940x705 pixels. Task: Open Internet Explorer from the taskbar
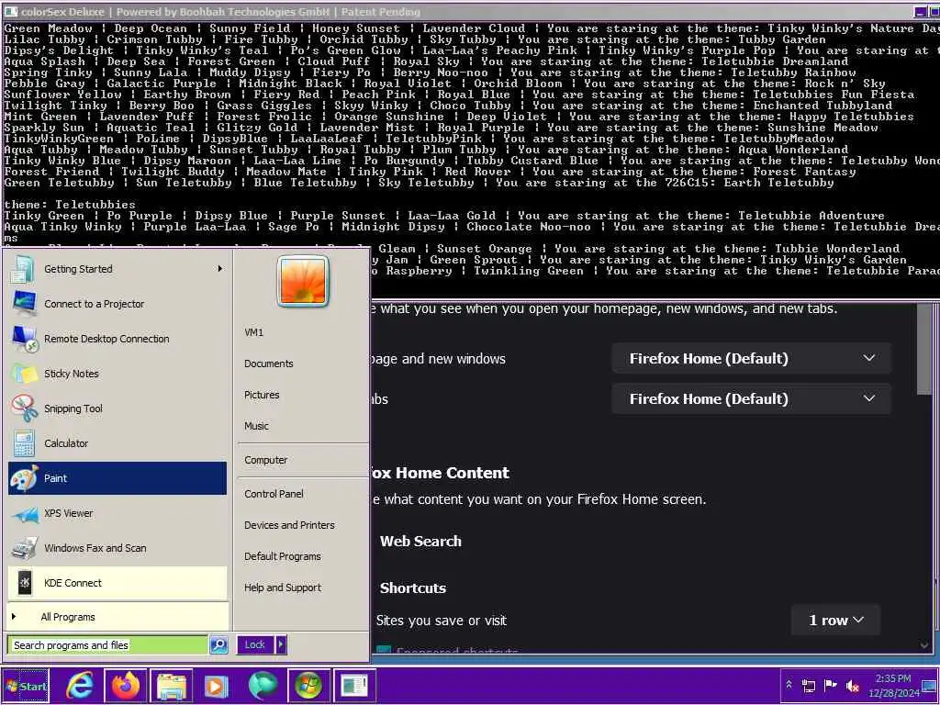(x=81, y=686)
